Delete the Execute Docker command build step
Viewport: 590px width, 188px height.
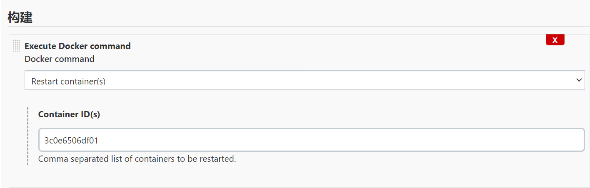tap(555, 40)
